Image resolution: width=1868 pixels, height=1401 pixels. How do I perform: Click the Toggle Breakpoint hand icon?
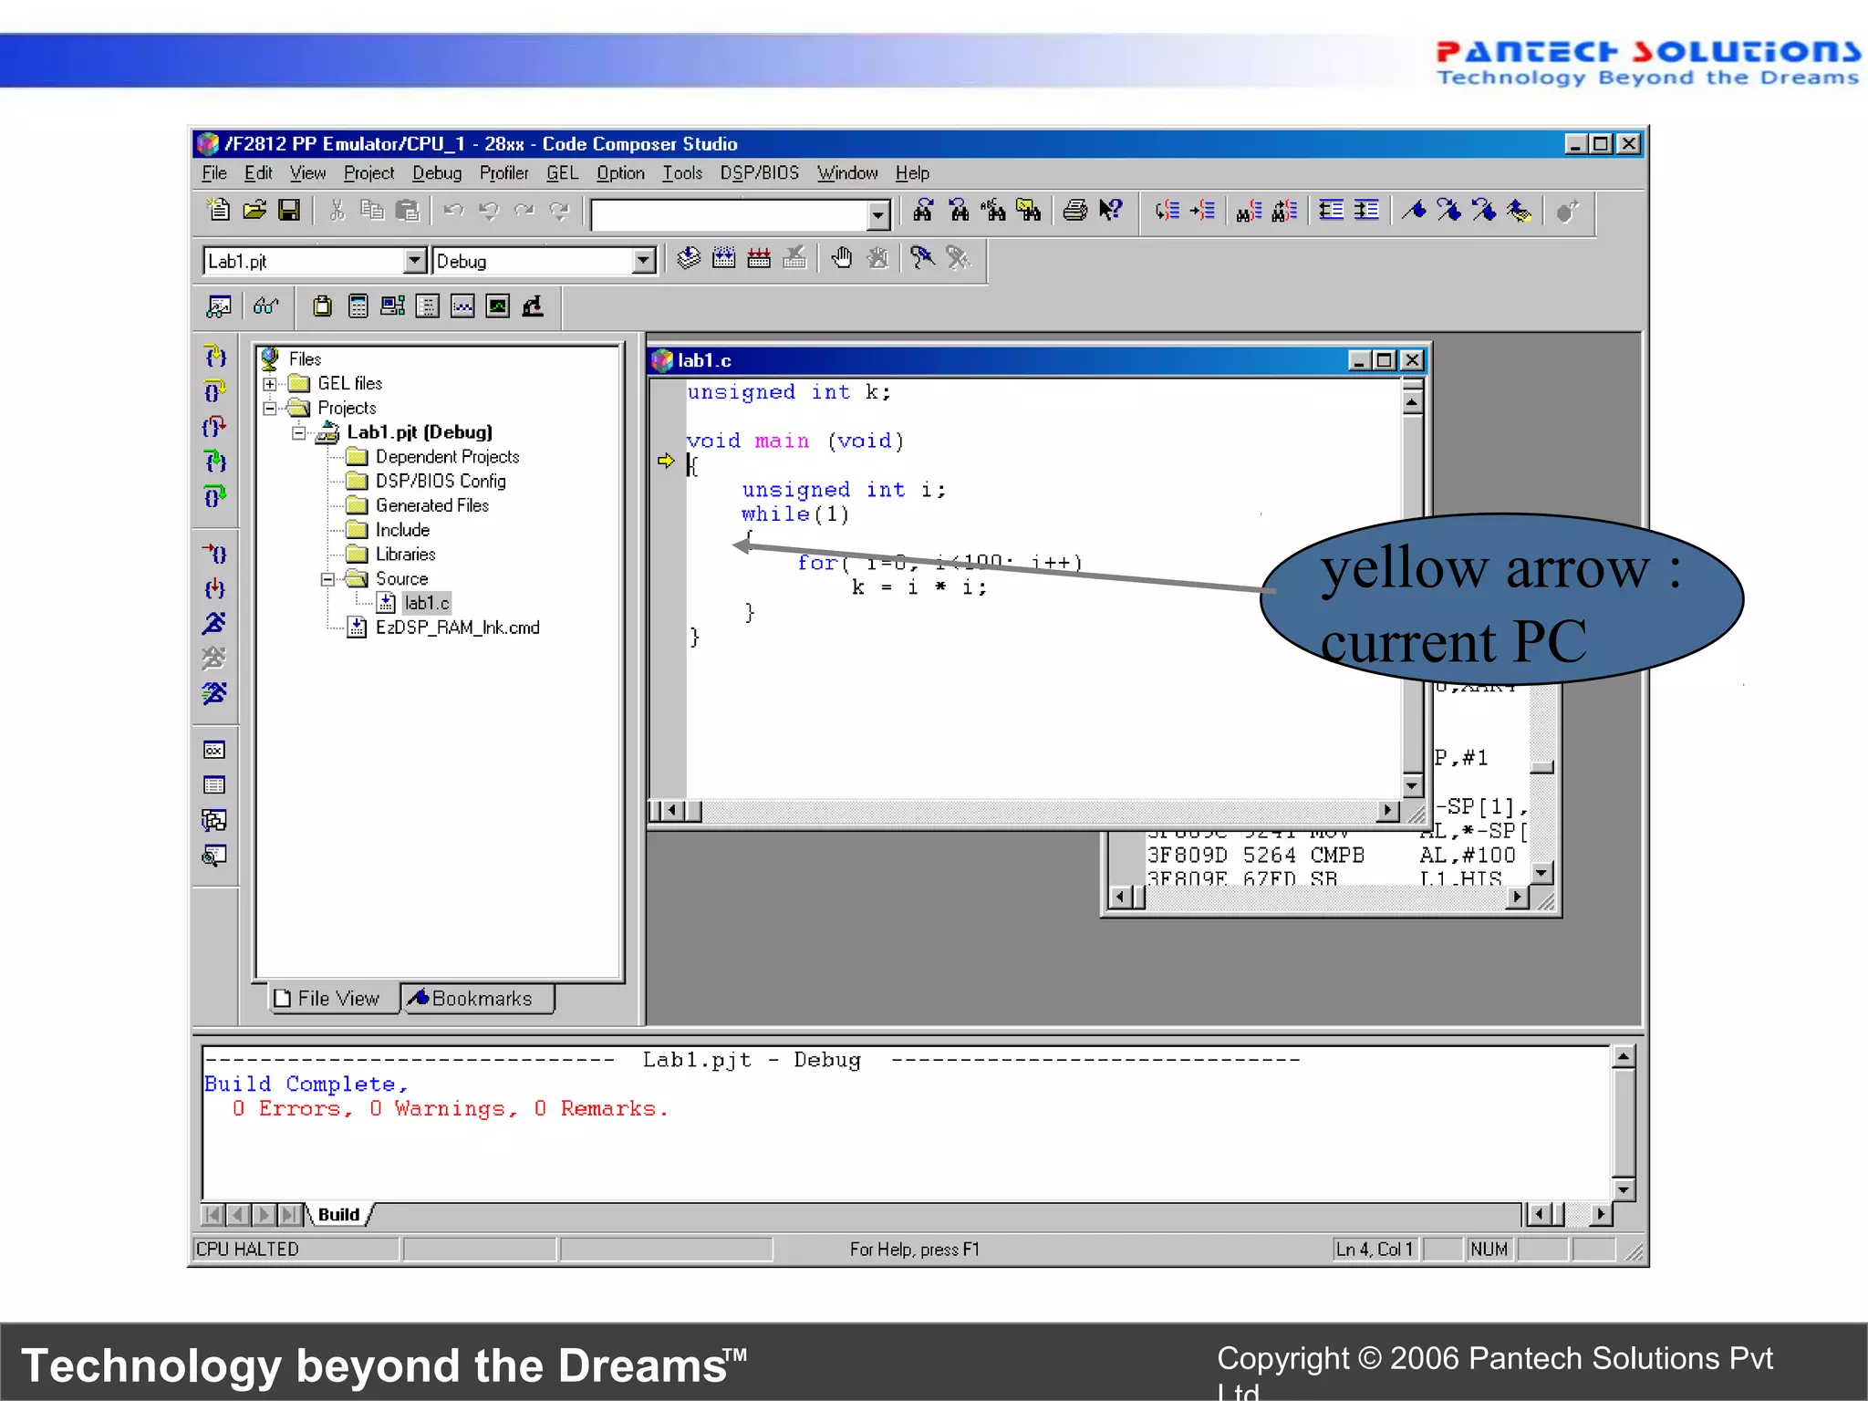point(842,259)
